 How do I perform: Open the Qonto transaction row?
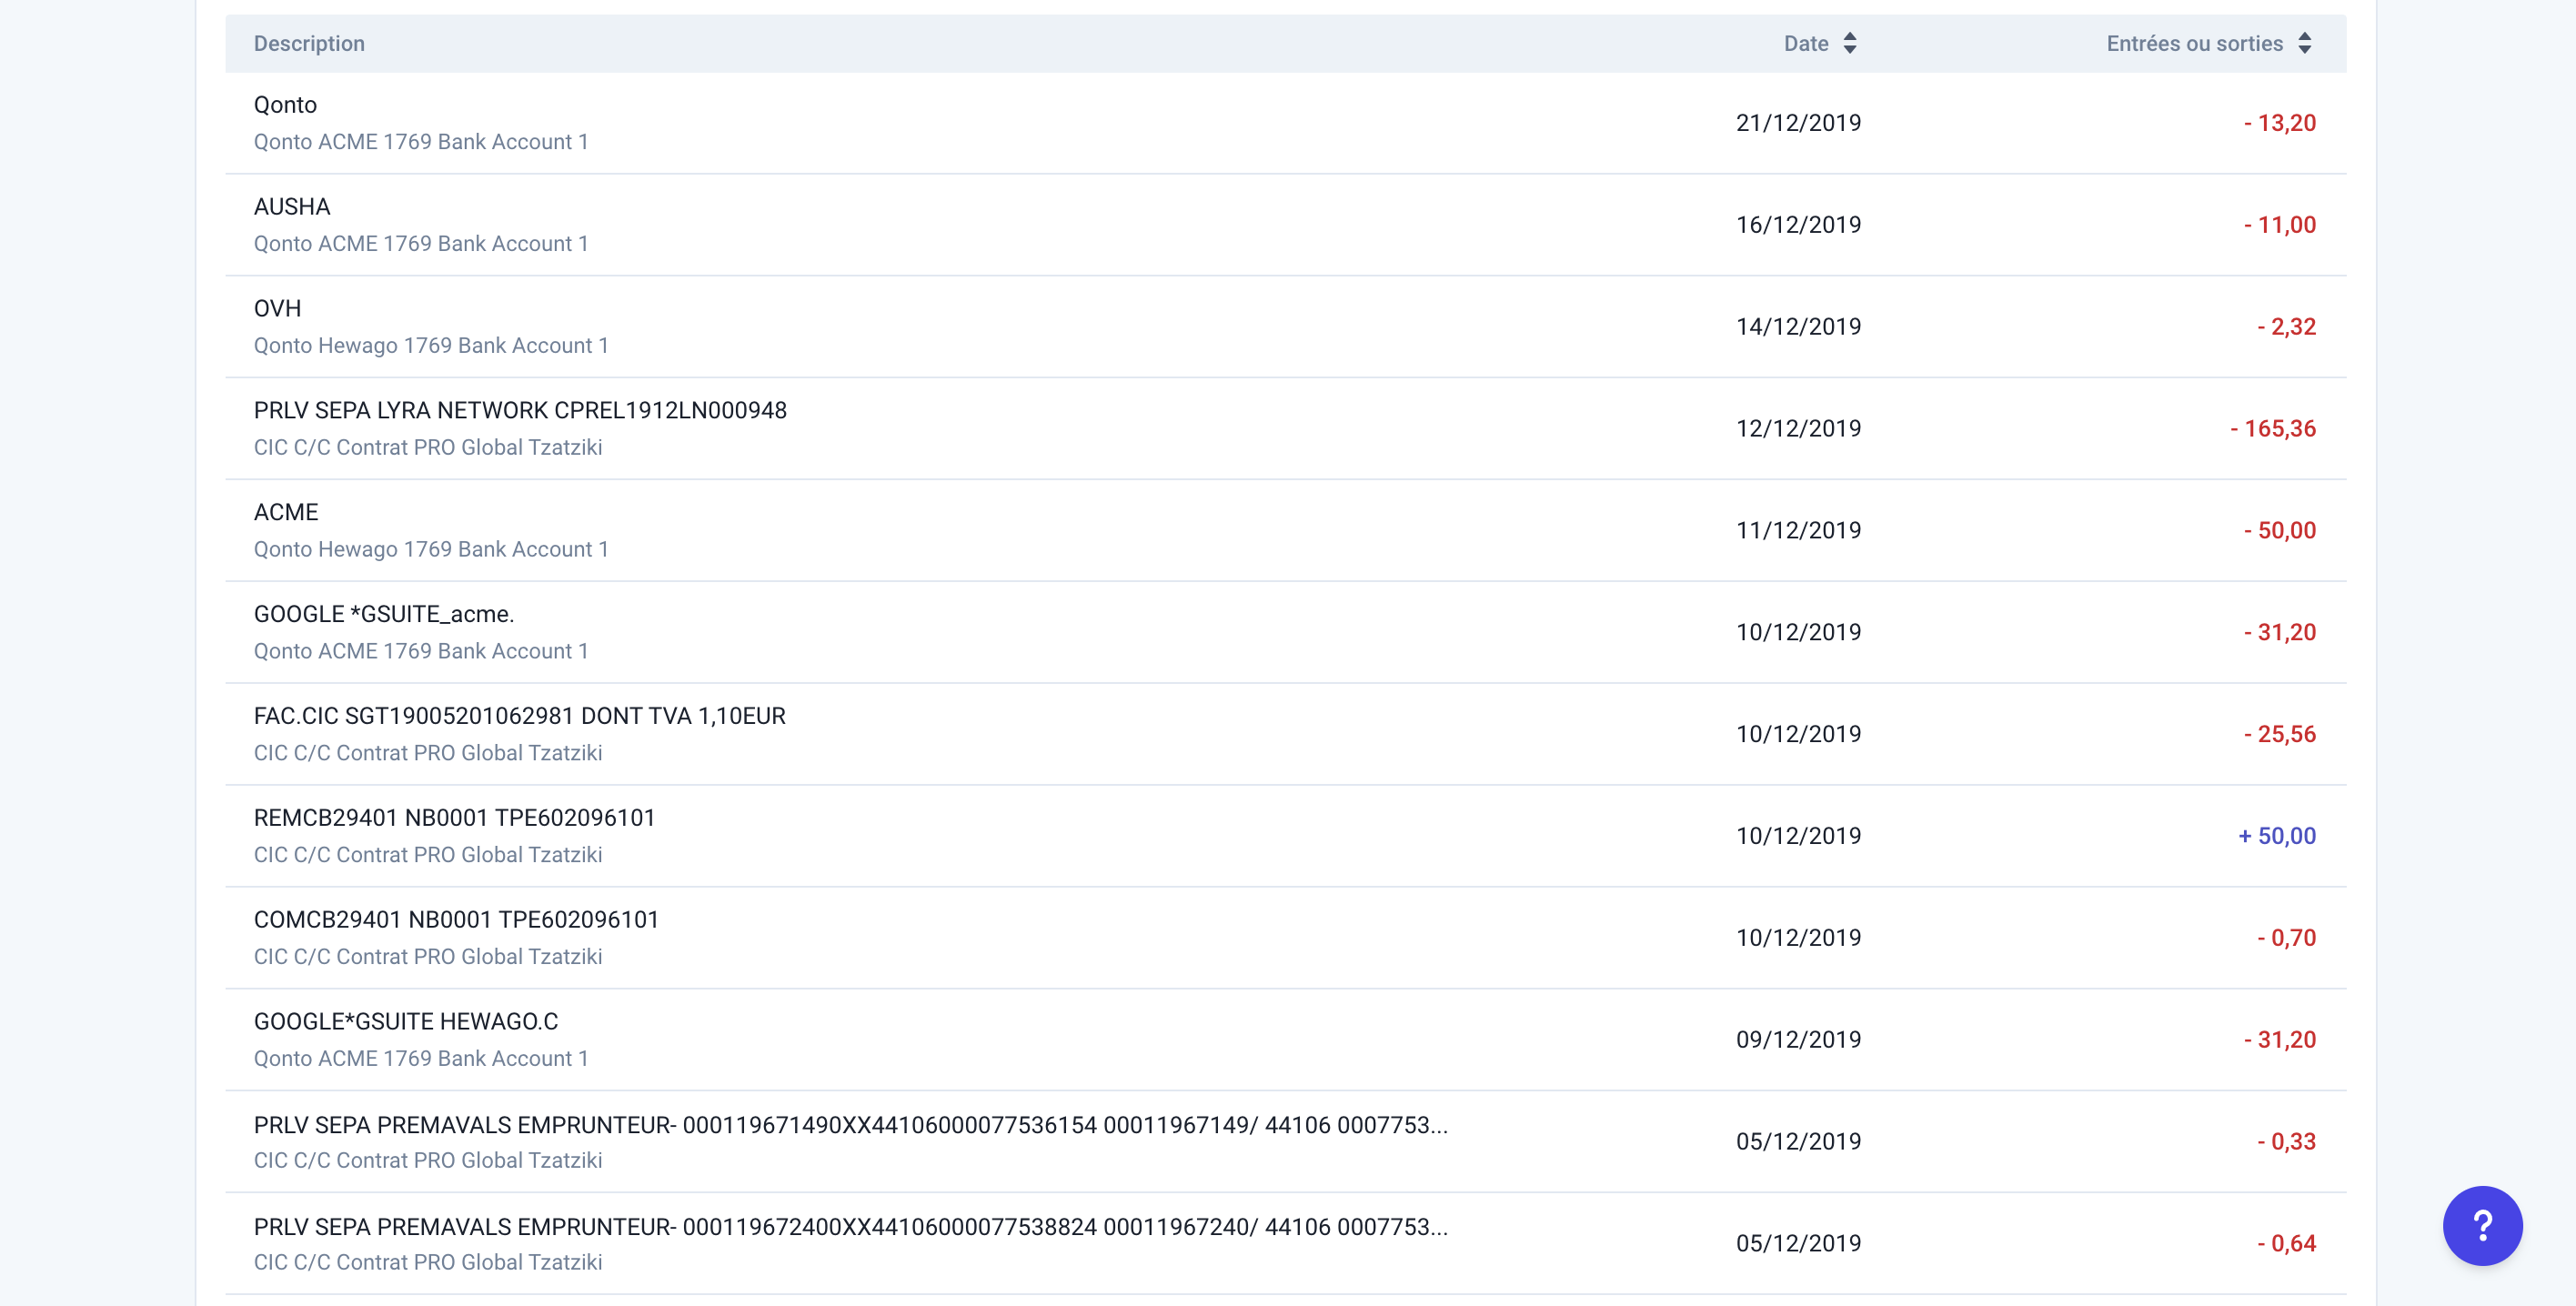tap(1285, 123)
